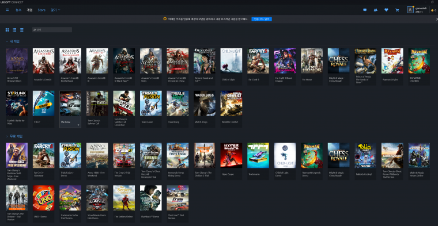
Task: Open The Crew tile dropdown arrow
Action: coord(78,125)
